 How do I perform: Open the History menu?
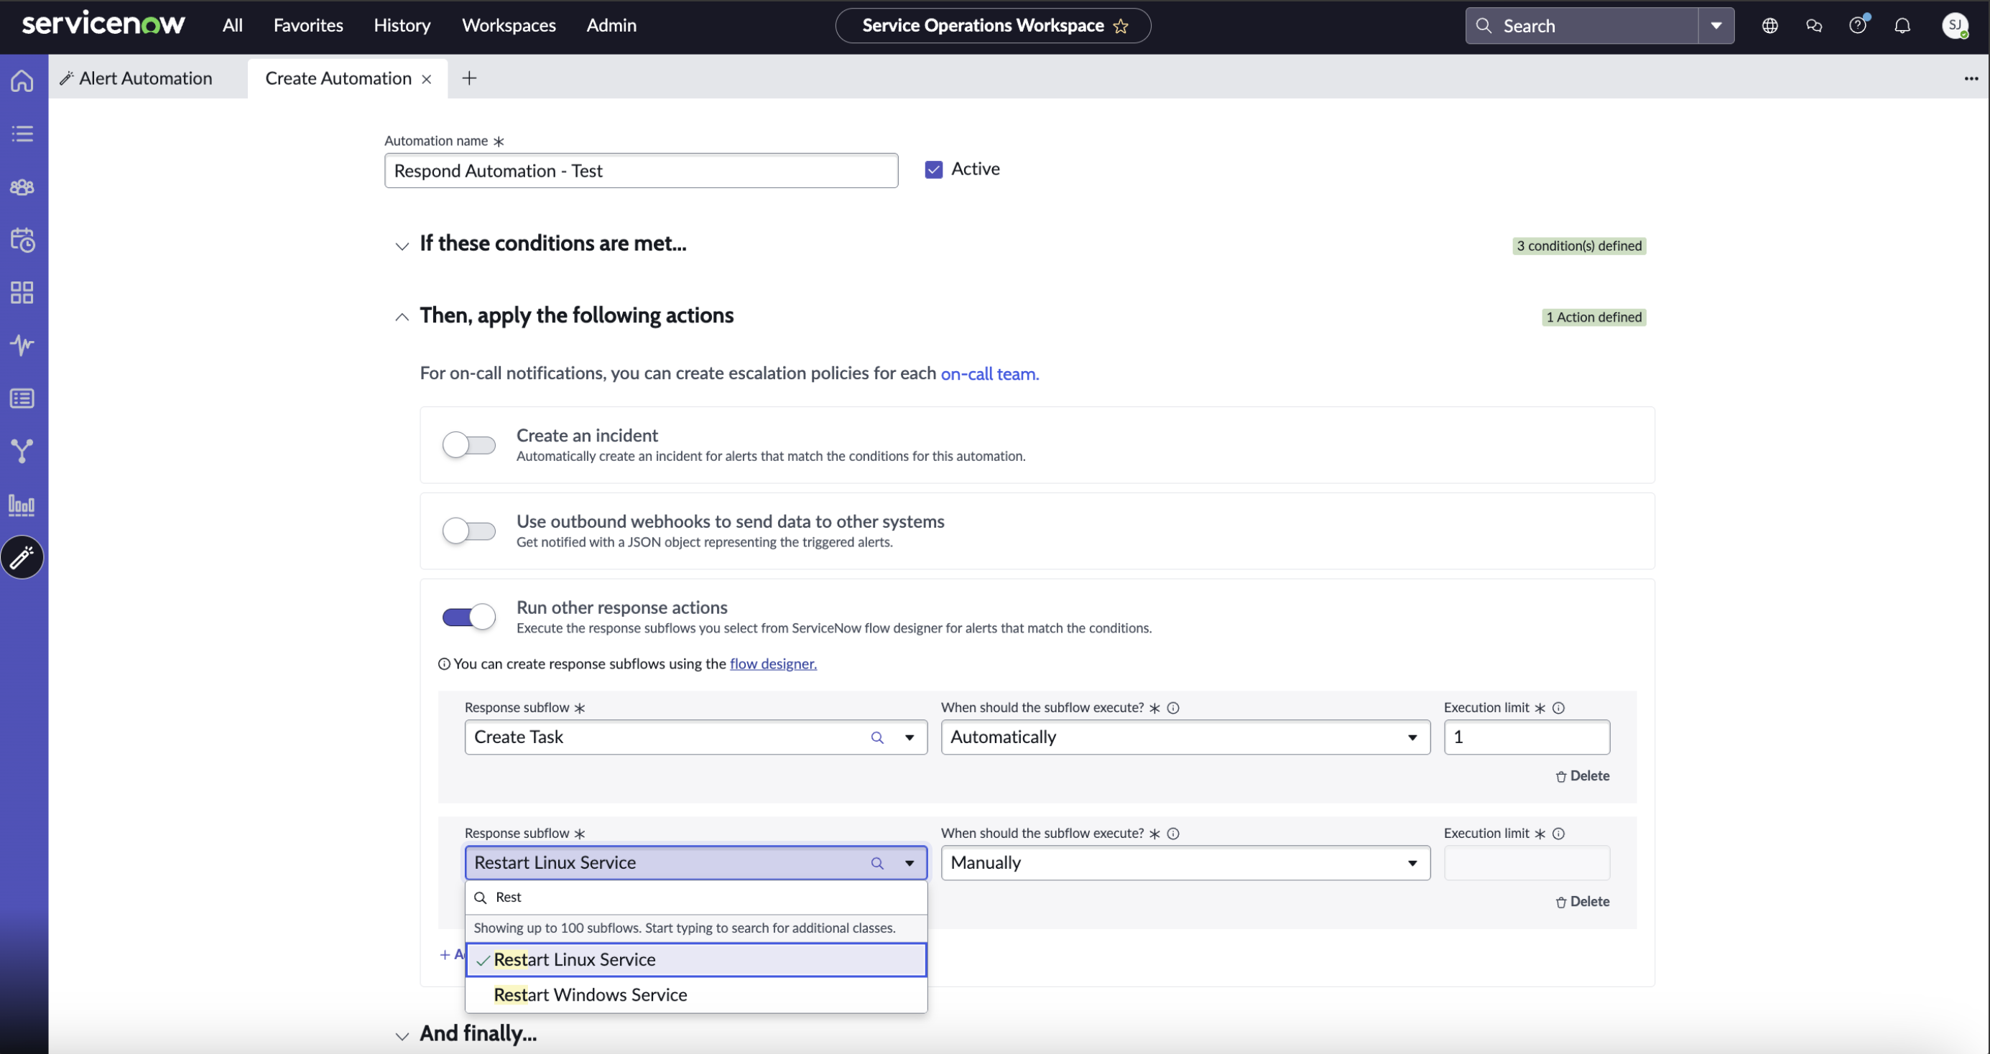[x=402, y=25]
